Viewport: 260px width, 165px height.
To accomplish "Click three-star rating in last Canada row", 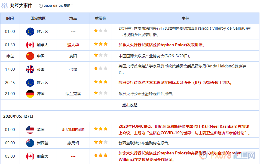I will coord(101,155).
